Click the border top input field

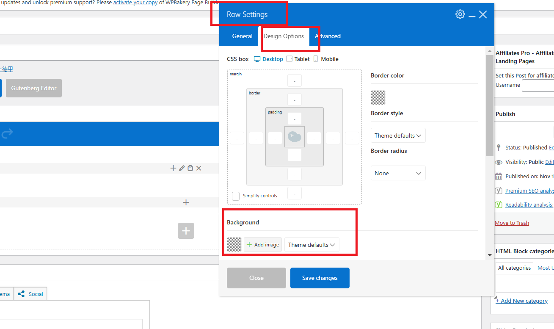pyautogui.click(x=295, y=100)
